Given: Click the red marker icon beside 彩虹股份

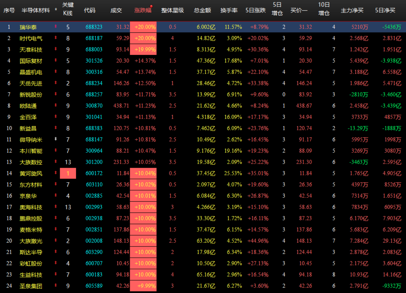Looking at the screenshot, I should (x=56, y=263).
